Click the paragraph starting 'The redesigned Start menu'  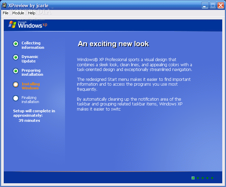coord(134,84)
